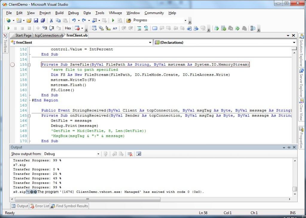Screen dimensions: 306x218
Task: Click the Copy icon
Action: (58, 20)
